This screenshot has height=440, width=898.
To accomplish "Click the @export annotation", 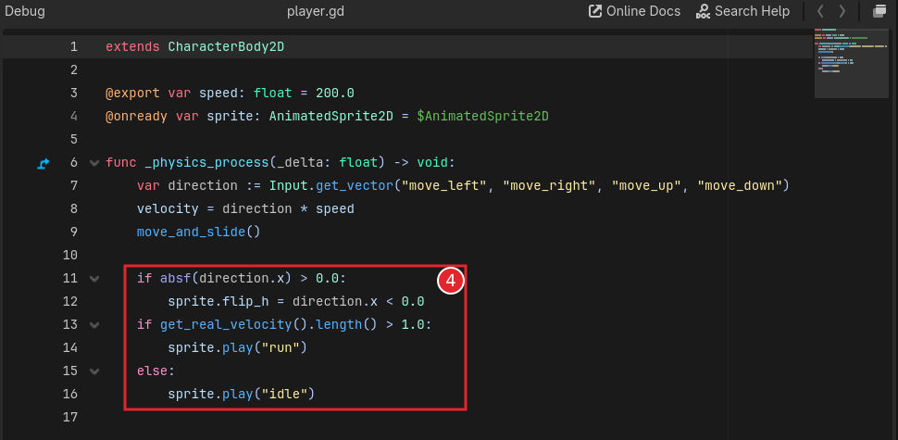I will tap(133, 94).
